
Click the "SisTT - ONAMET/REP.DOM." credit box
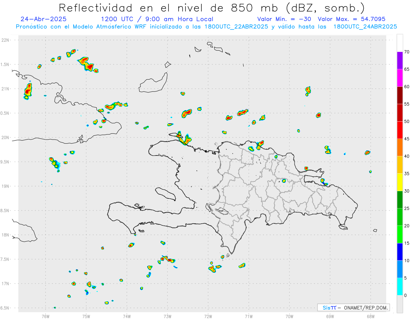[x=354, y=307]
